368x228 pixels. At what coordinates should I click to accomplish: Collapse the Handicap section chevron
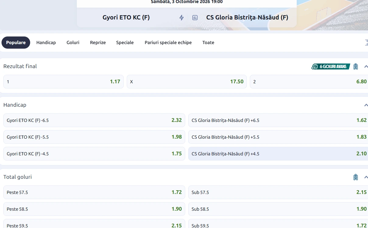366,105
